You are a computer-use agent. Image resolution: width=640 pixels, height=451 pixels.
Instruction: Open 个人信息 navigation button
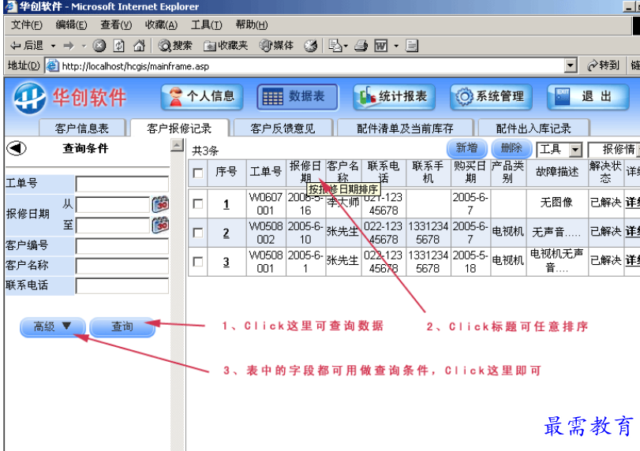[x=202, y=97]
